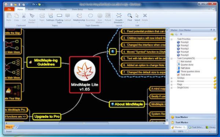220x137 pixels.
Task: Switch to the Task Info panel tab
Action: [196, 127]
